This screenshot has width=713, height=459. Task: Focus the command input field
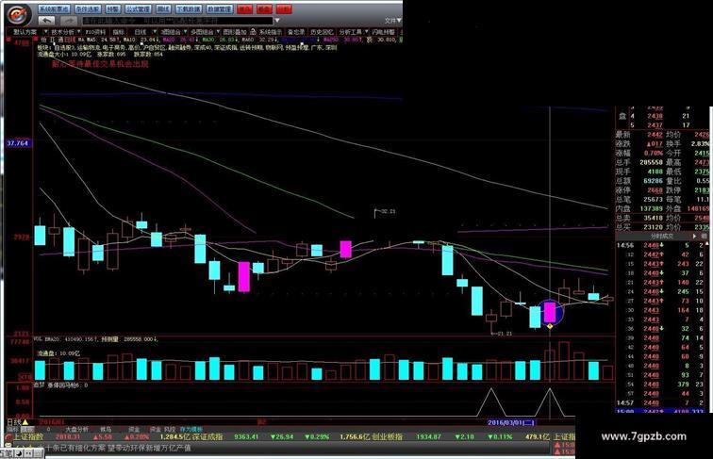tap(177, 21)
